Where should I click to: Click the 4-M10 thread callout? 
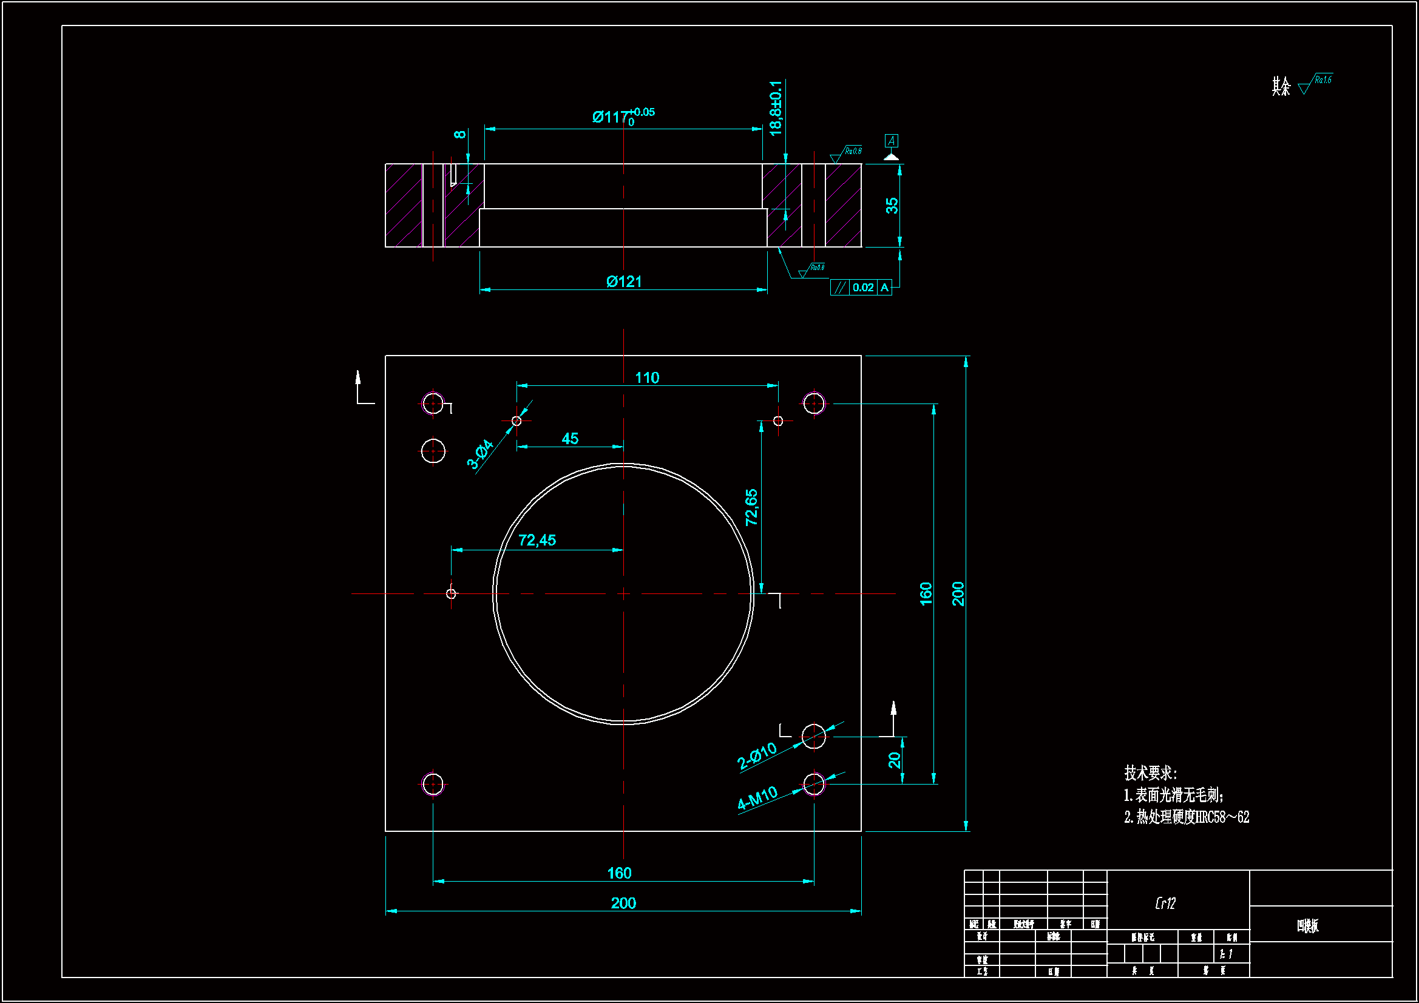[x=757, y=799]
